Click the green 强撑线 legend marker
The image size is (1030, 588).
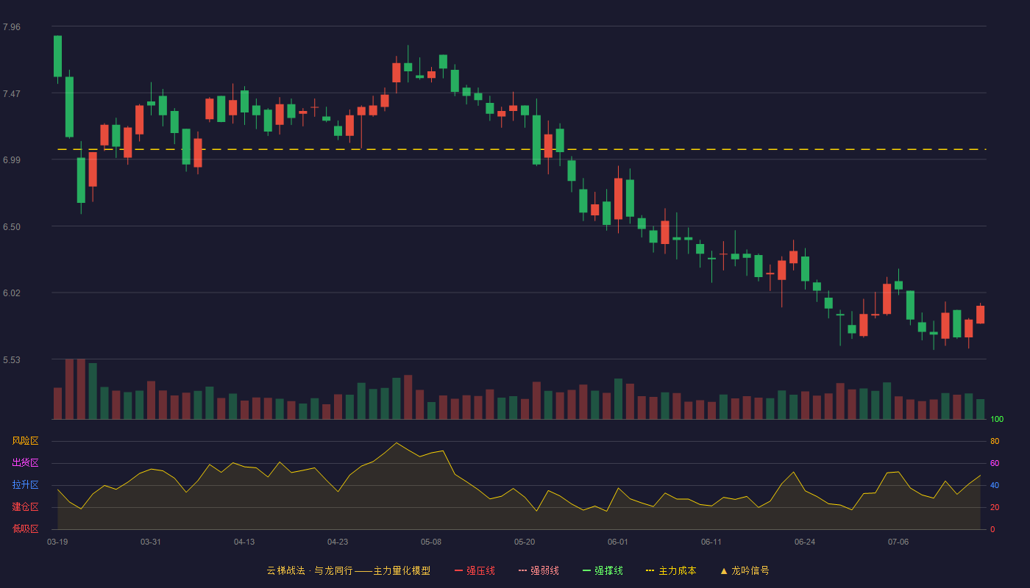pyautogui.click(x=586, y=570)
